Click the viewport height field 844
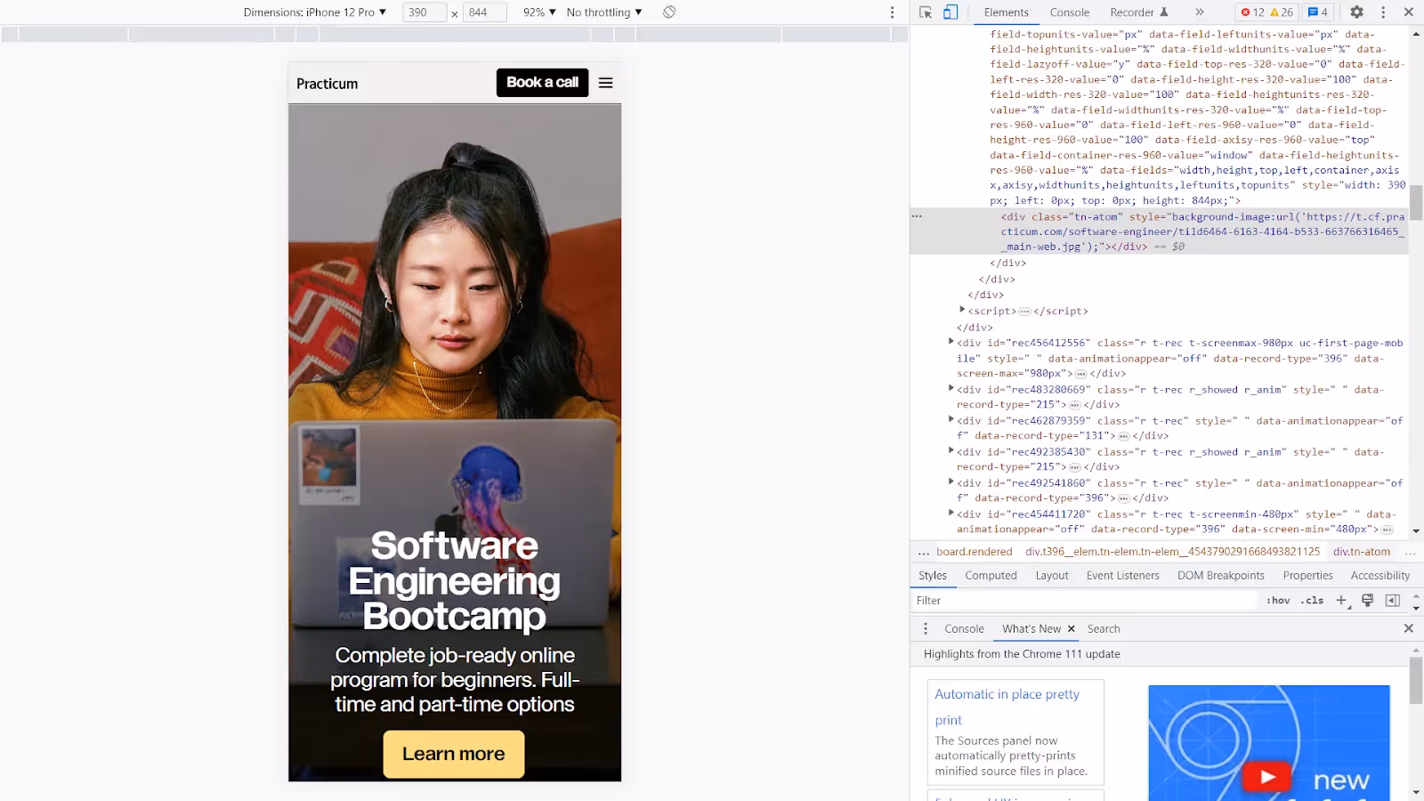Image resolution: width=1424 pixels, height=801 pixels. point(485,12)
